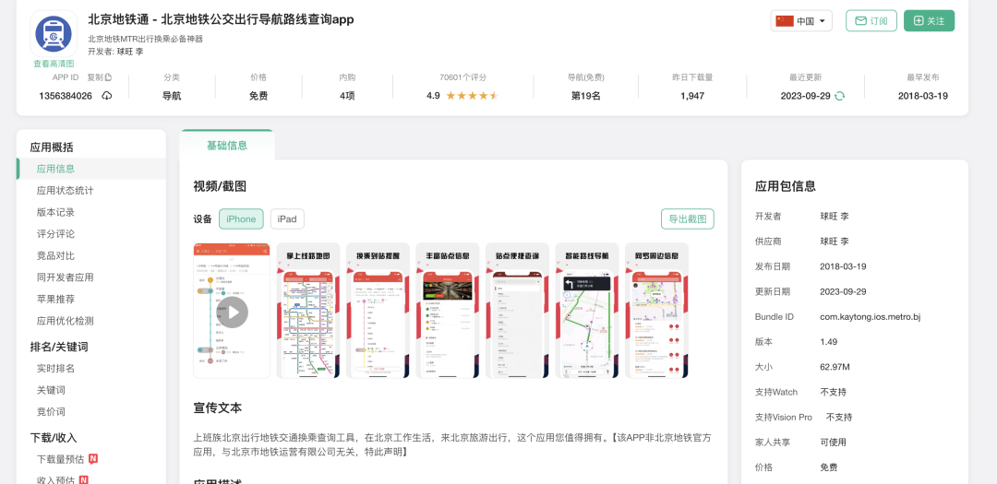Image resolution: width=997 pixels, height=484 pixels.
Task: Click version value 1.49
Action: click(828, 342)
